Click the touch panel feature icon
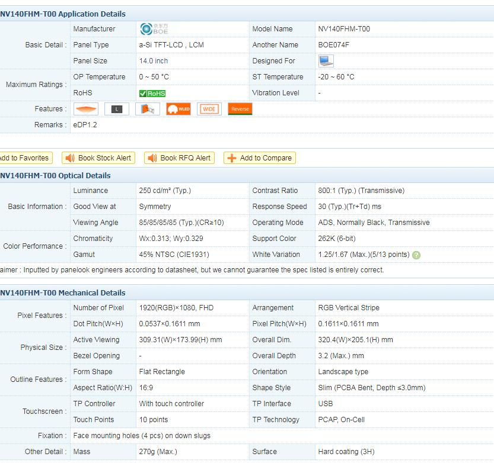The height and width of the screenshot is (463, 494). coord(148,109)
